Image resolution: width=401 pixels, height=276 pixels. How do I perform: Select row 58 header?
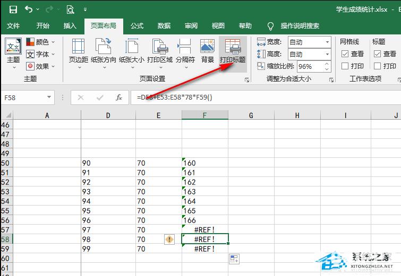tap(6, 239)
